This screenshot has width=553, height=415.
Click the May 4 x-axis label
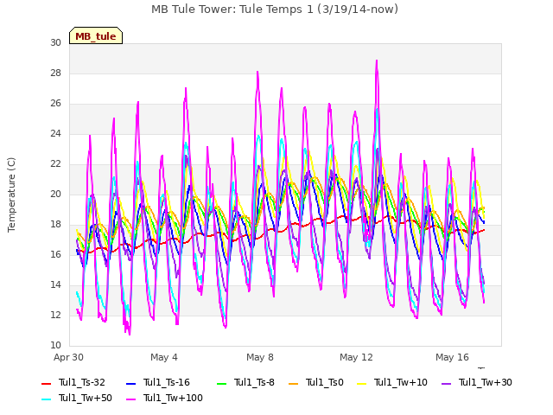[x=164, y=357]
